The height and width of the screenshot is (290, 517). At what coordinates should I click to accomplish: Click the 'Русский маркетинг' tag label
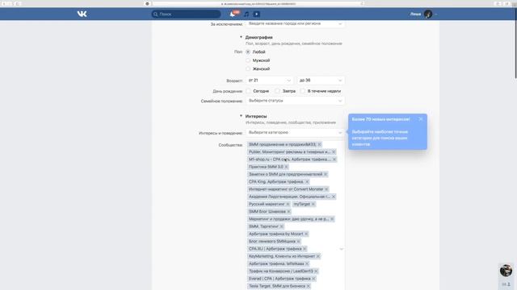point(267,204)
